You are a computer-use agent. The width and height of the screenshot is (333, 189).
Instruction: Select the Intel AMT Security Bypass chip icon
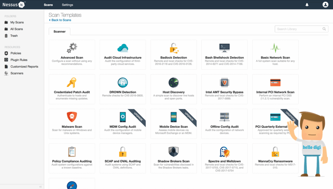(224, 83)
